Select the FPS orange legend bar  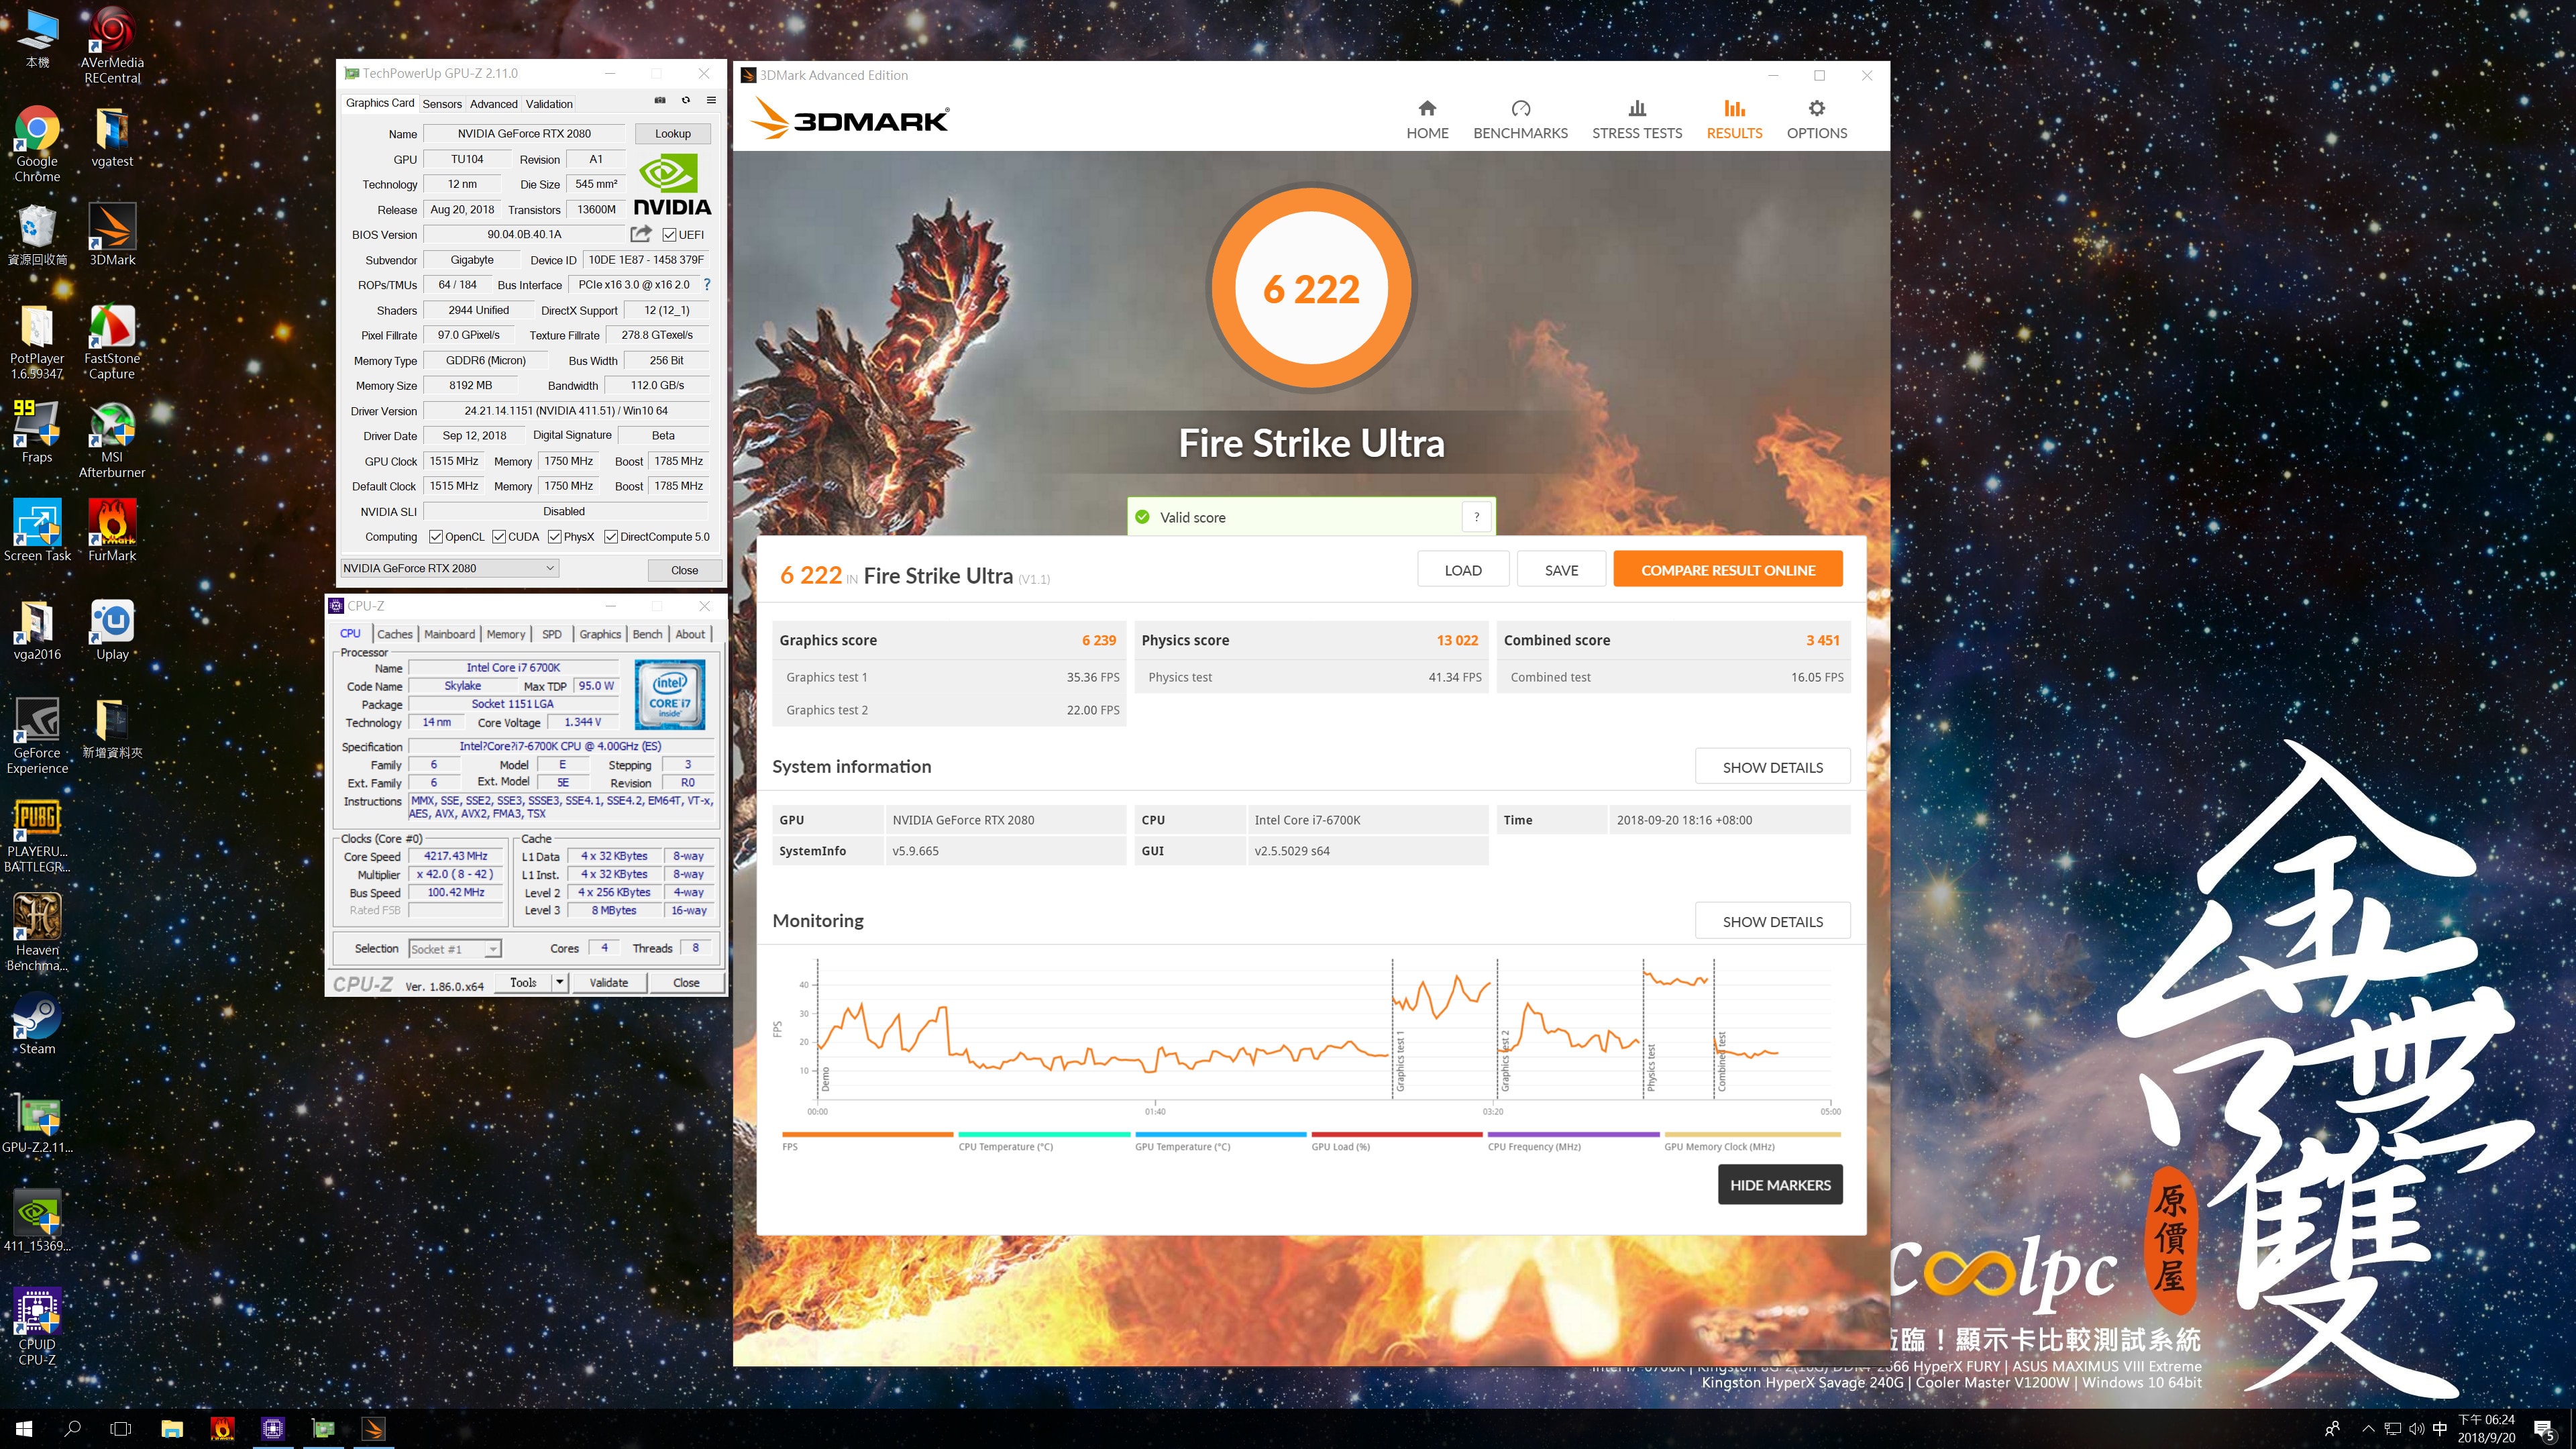[x=868, y=1134]
